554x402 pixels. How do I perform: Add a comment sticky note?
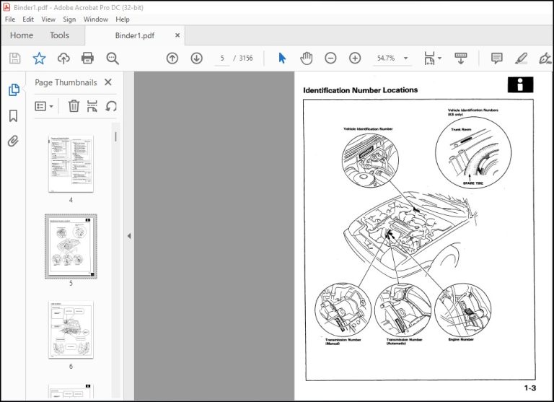(497, 58)
